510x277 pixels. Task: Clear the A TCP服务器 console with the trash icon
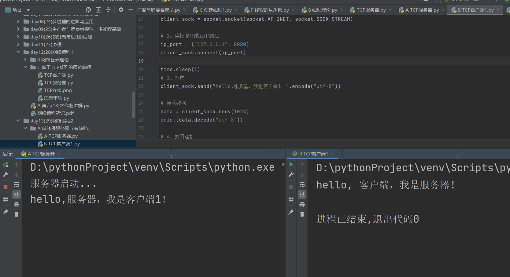click(x=17, y=214)
